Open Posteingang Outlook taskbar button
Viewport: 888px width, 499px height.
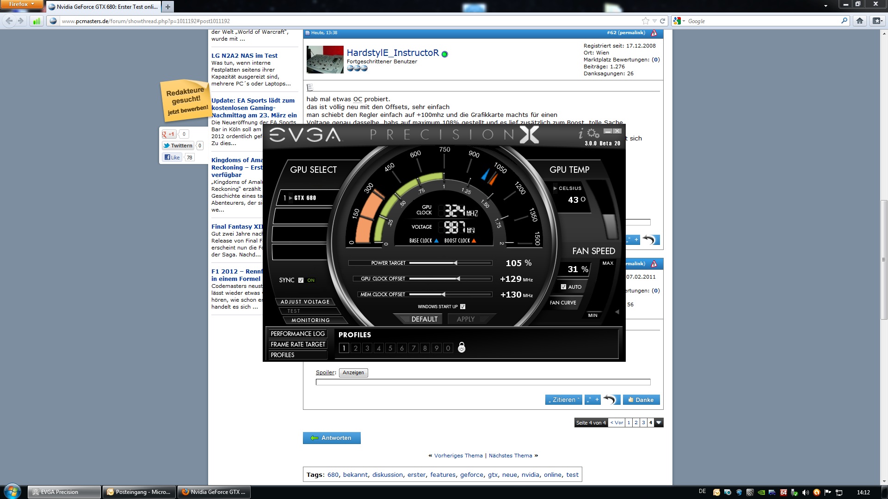(139, 492)
